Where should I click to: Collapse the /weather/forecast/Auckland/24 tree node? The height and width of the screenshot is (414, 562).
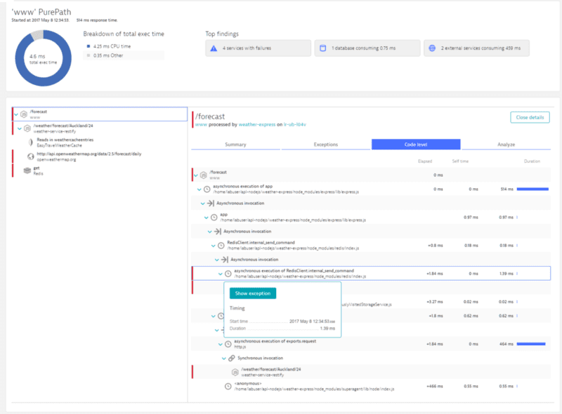pos(20,128)
